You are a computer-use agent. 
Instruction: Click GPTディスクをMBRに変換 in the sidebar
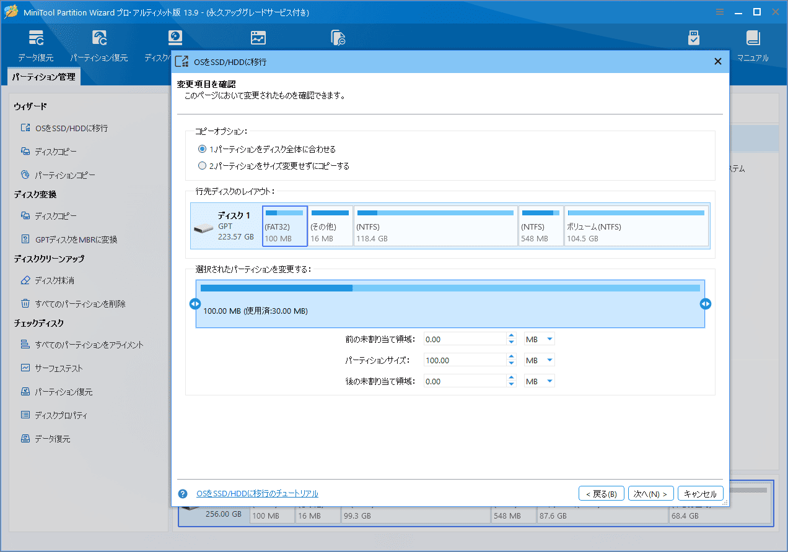[69, 239]
